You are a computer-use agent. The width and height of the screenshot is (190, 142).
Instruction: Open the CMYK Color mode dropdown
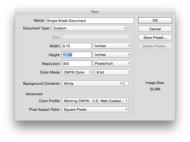77,72
